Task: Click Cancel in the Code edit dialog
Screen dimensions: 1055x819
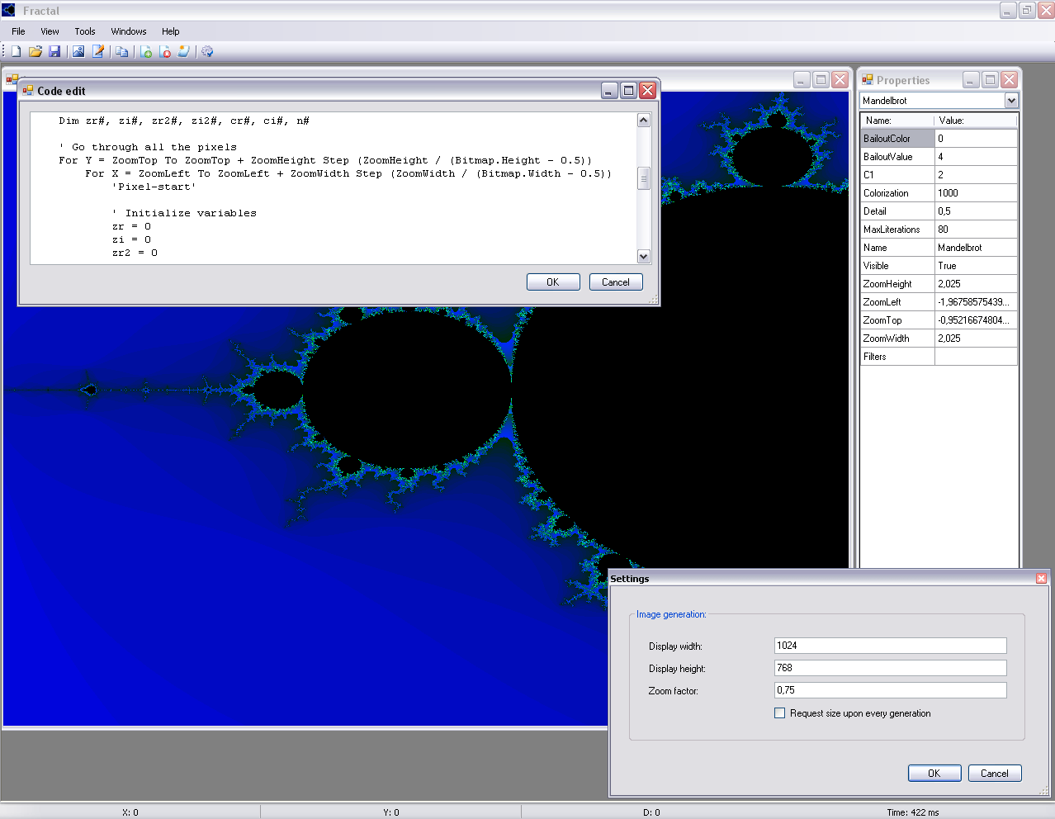Action: coord(616,282)
